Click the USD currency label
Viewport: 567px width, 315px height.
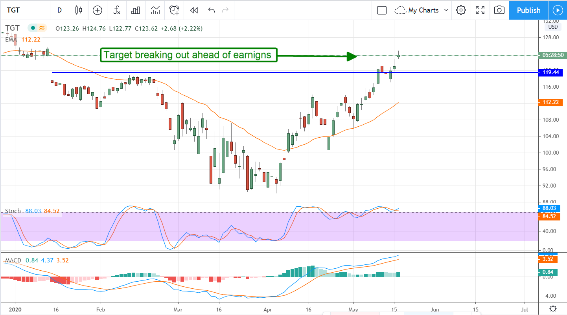[553, 27]
